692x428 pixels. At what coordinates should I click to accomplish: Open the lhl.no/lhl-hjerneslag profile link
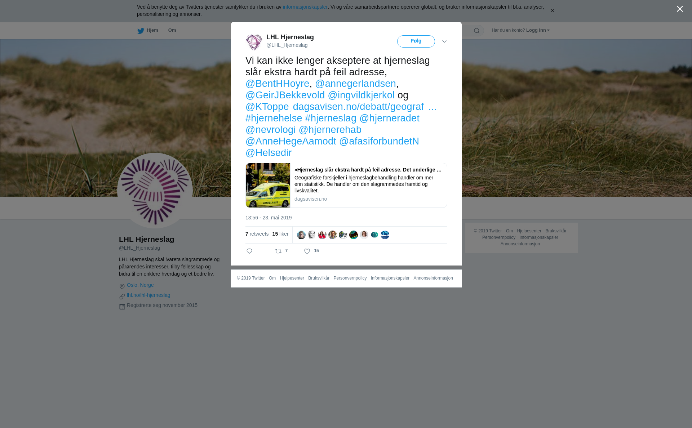(x=148, y=295)
